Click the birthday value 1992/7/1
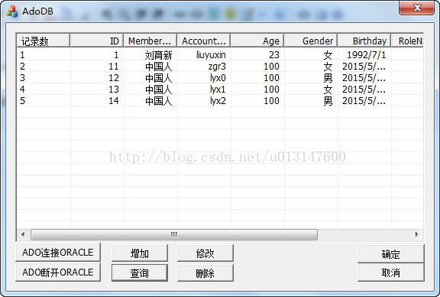This screenshot has width=440, height=297. coord(366,55)
